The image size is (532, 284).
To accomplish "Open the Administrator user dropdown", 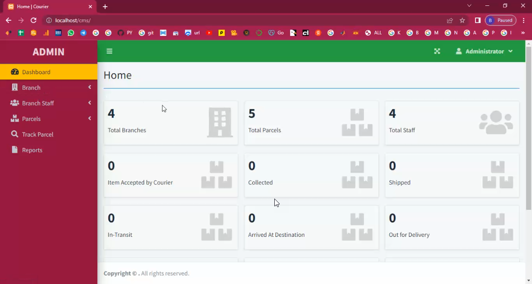I will point(484,51).
